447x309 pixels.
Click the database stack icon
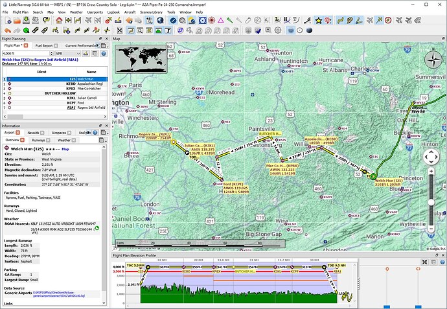click(x=248, y=30)
